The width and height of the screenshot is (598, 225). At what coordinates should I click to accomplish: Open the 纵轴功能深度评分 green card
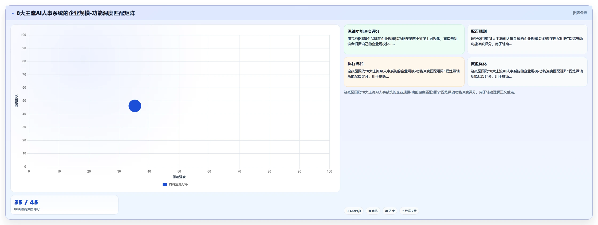point(404,39)
